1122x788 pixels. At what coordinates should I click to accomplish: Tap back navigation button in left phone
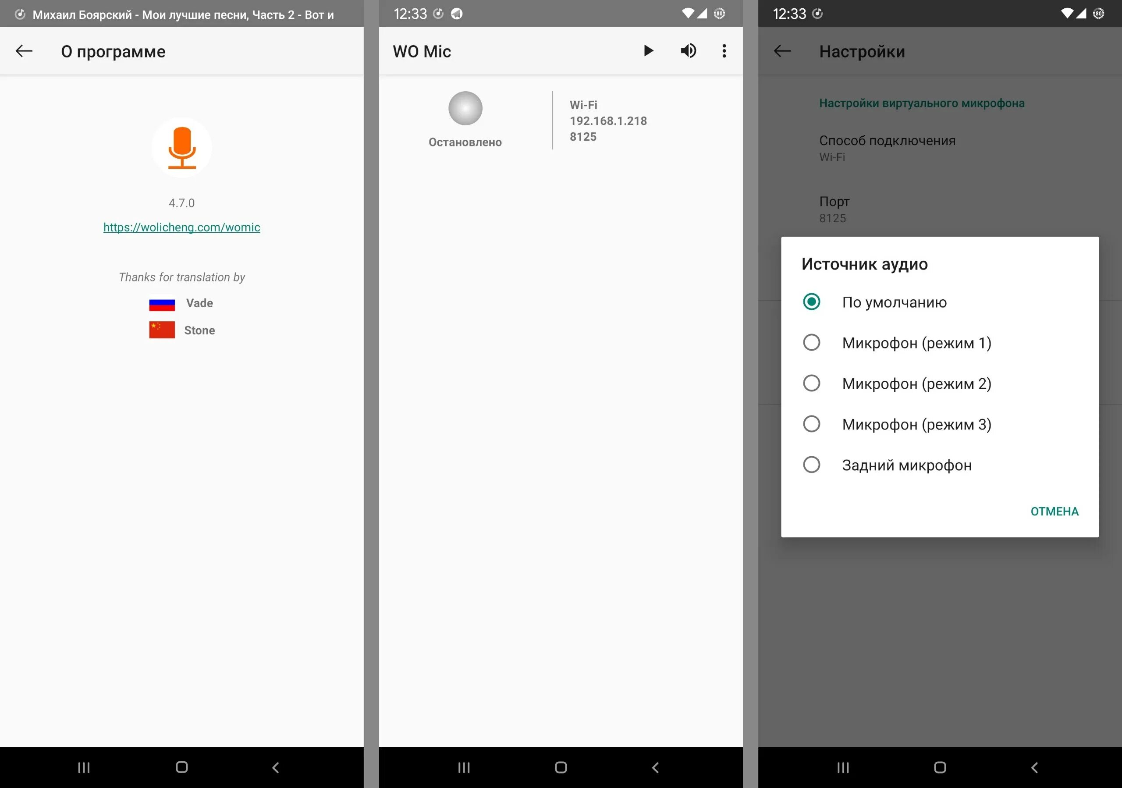276,767
